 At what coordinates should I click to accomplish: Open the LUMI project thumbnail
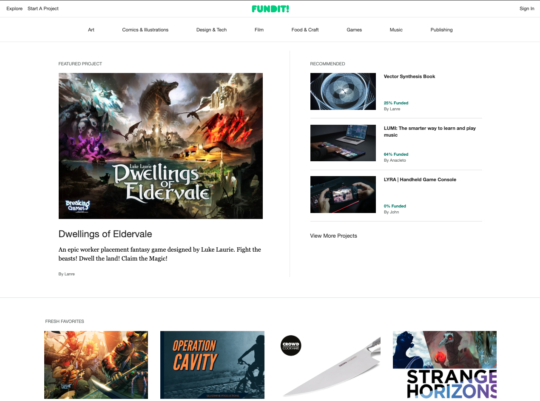343,143
